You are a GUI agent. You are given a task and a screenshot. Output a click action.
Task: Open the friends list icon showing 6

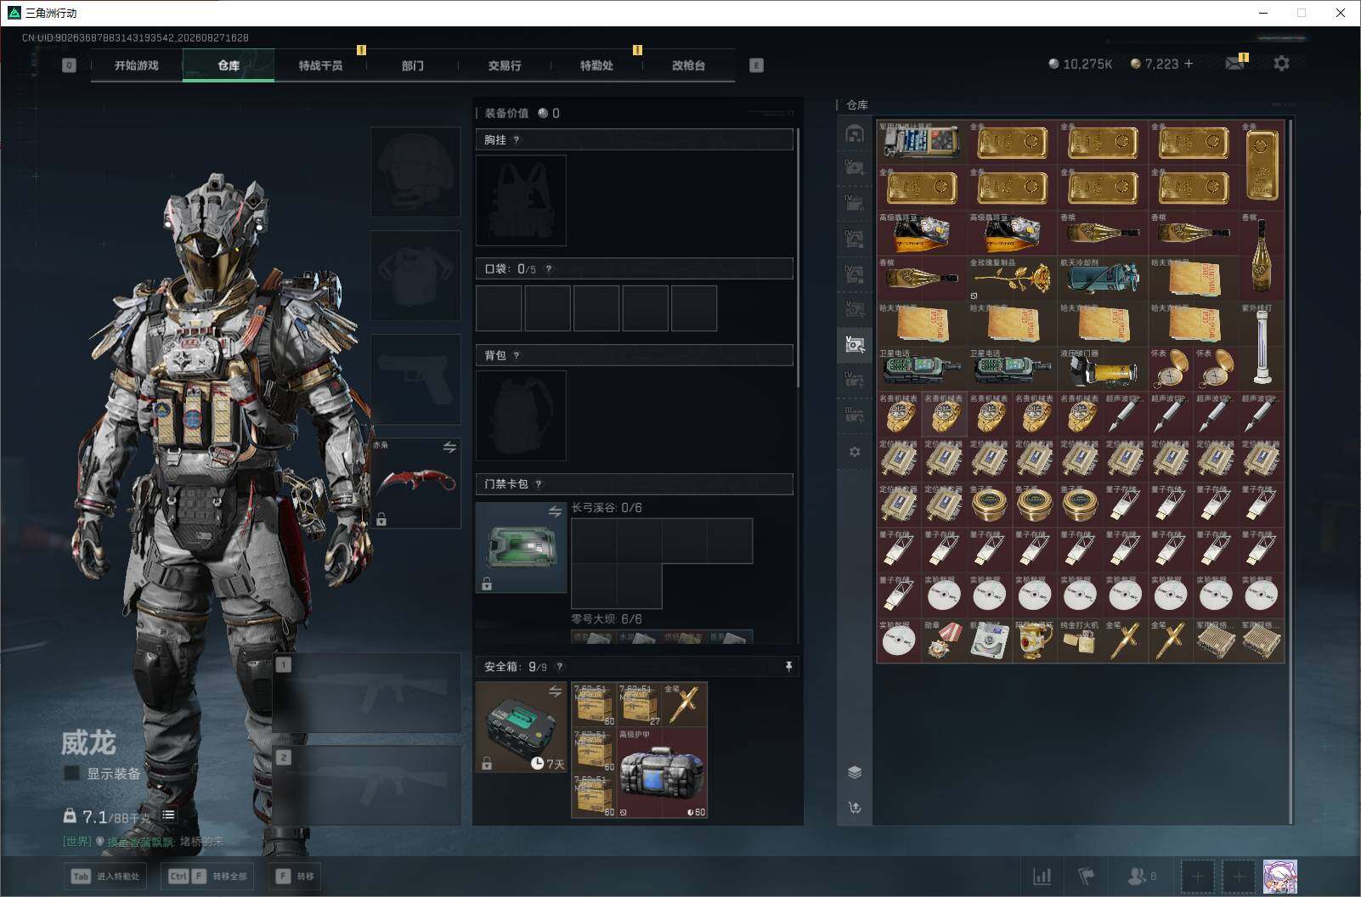pyautogui.click(x=1141, y=876)
